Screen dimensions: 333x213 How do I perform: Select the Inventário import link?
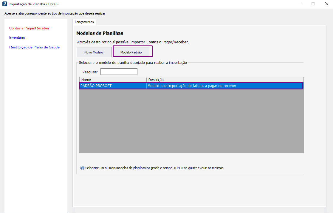pyautogui.click(x=17, y=37)
